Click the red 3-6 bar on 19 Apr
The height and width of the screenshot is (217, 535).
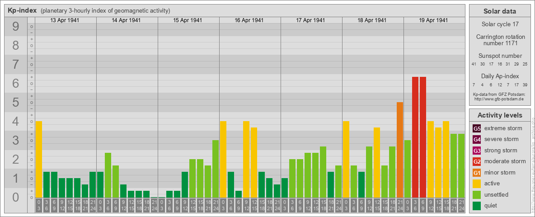(415, 137)
